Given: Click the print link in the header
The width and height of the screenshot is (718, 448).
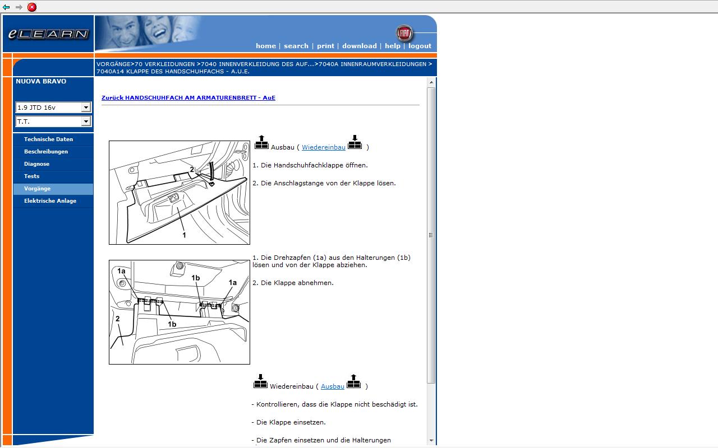Looking at the screenshot, I should coord(325,46).
